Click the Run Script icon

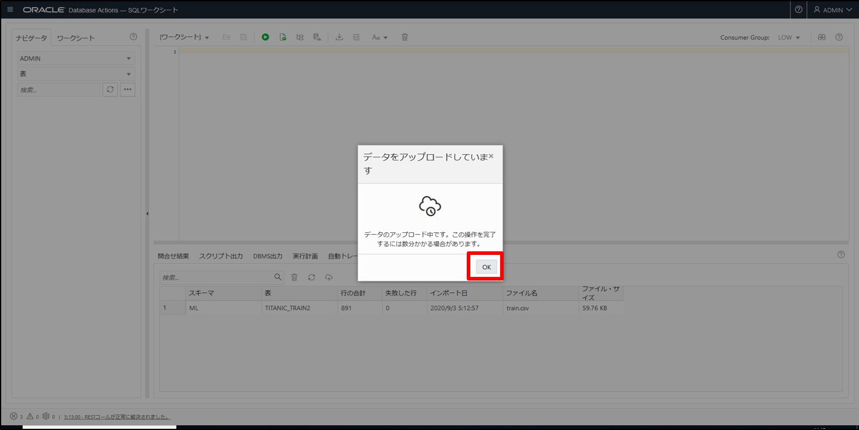283,37
